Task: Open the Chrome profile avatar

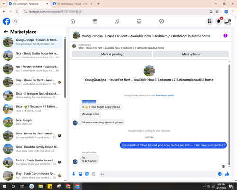Action: click(x=226, y=12)
